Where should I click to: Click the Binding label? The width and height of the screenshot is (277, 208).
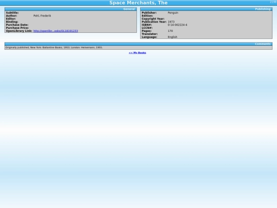12,22
